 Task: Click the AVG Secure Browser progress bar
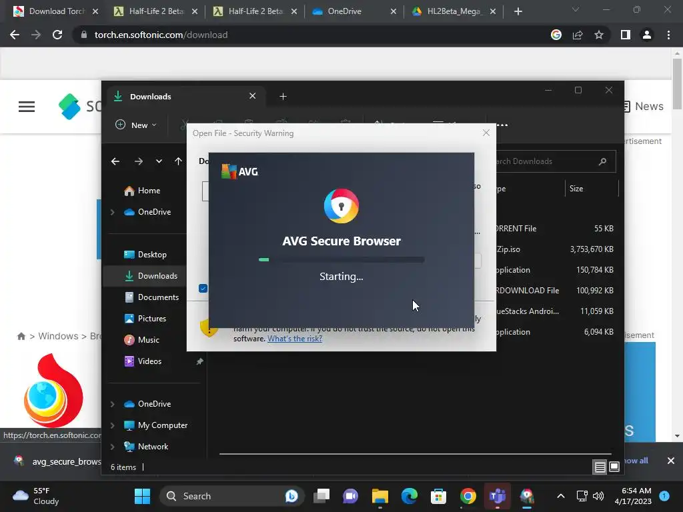pos(341,260)
